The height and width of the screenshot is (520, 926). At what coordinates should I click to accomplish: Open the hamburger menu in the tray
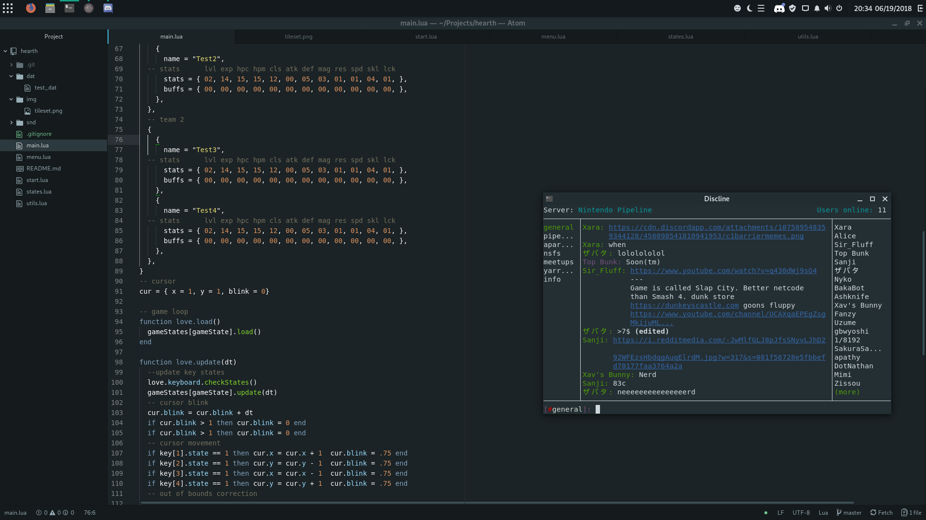[761, 8]
